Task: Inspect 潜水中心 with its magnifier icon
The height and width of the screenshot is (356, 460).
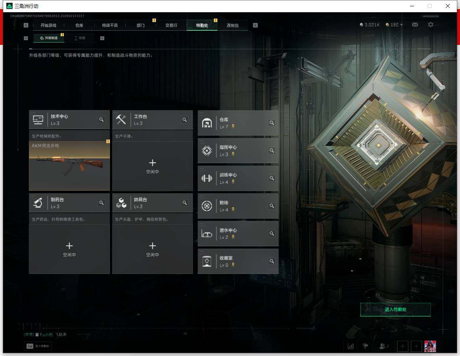Action: 272,233
